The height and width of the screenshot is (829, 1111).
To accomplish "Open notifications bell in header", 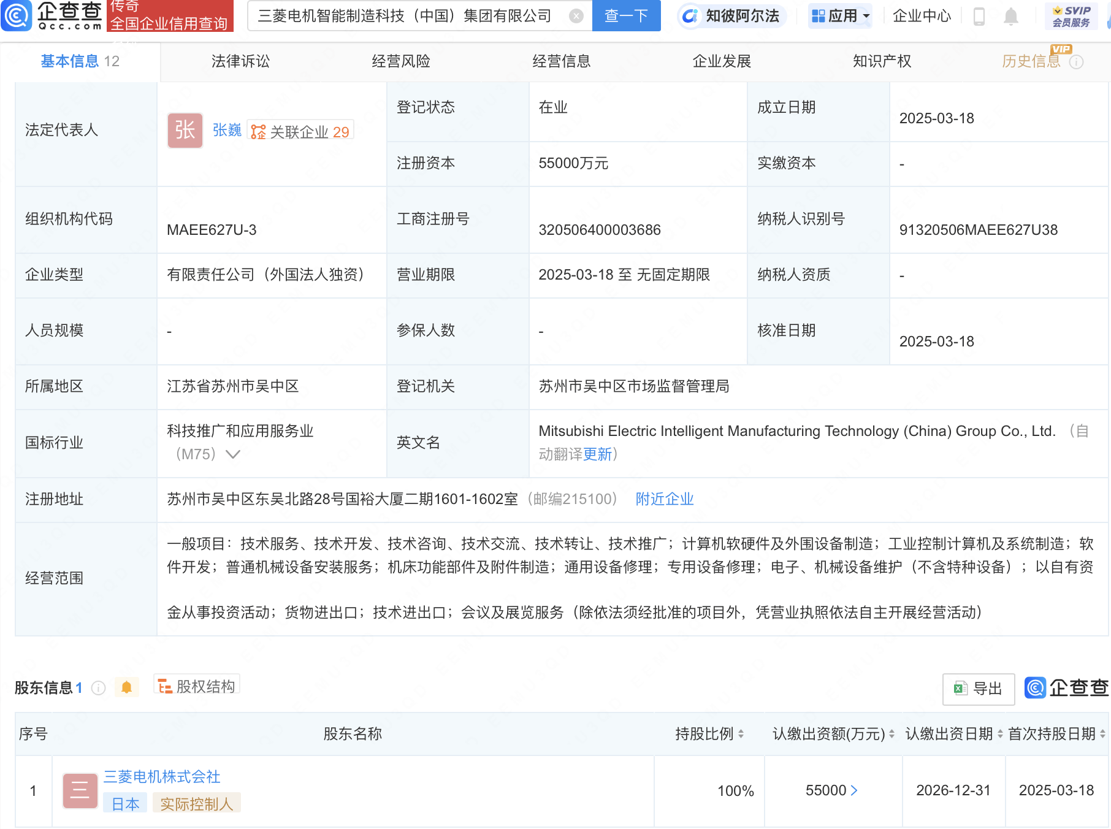I will (x=1011, y=17).
